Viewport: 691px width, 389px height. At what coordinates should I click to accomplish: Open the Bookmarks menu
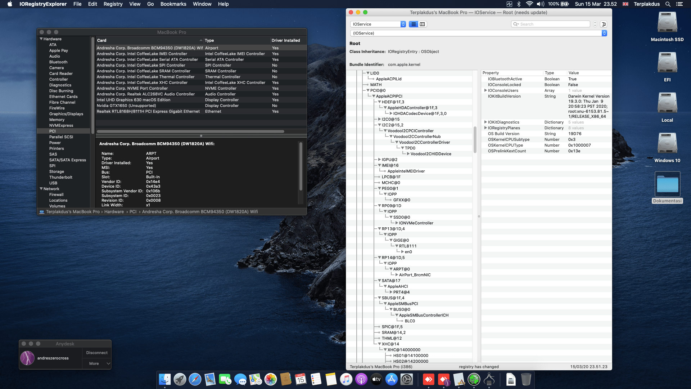173,4
